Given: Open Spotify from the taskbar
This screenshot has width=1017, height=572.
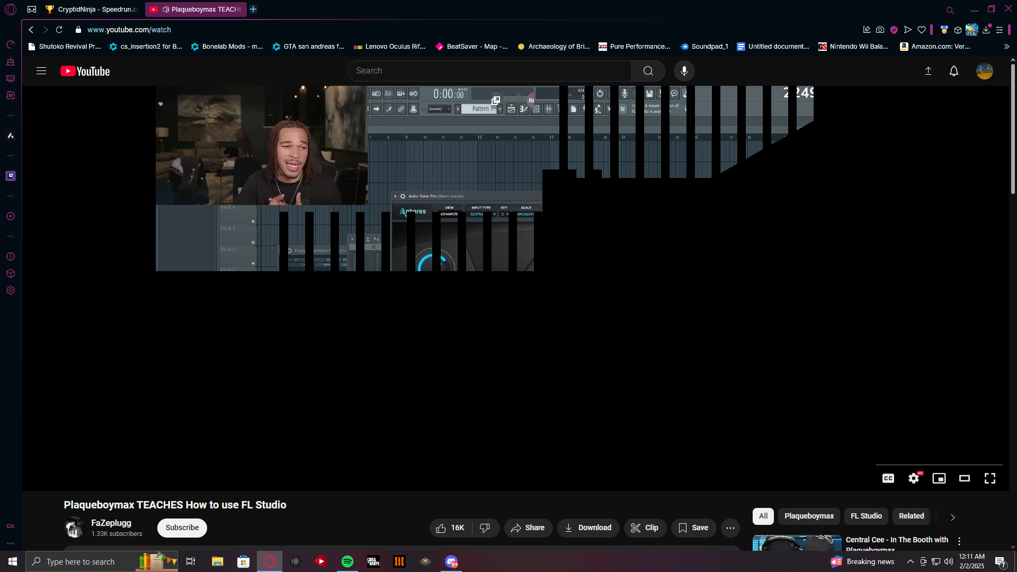Looking at the screenshot, I should [347, 561].
